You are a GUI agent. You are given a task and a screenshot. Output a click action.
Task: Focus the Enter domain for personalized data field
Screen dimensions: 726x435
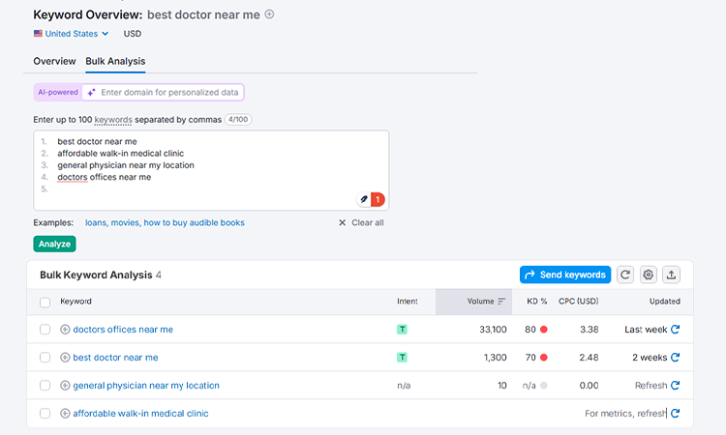point(163,93)
